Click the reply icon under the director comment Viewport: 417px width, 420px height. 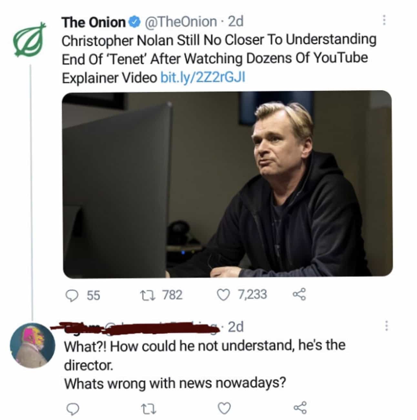tap(74, 408)
